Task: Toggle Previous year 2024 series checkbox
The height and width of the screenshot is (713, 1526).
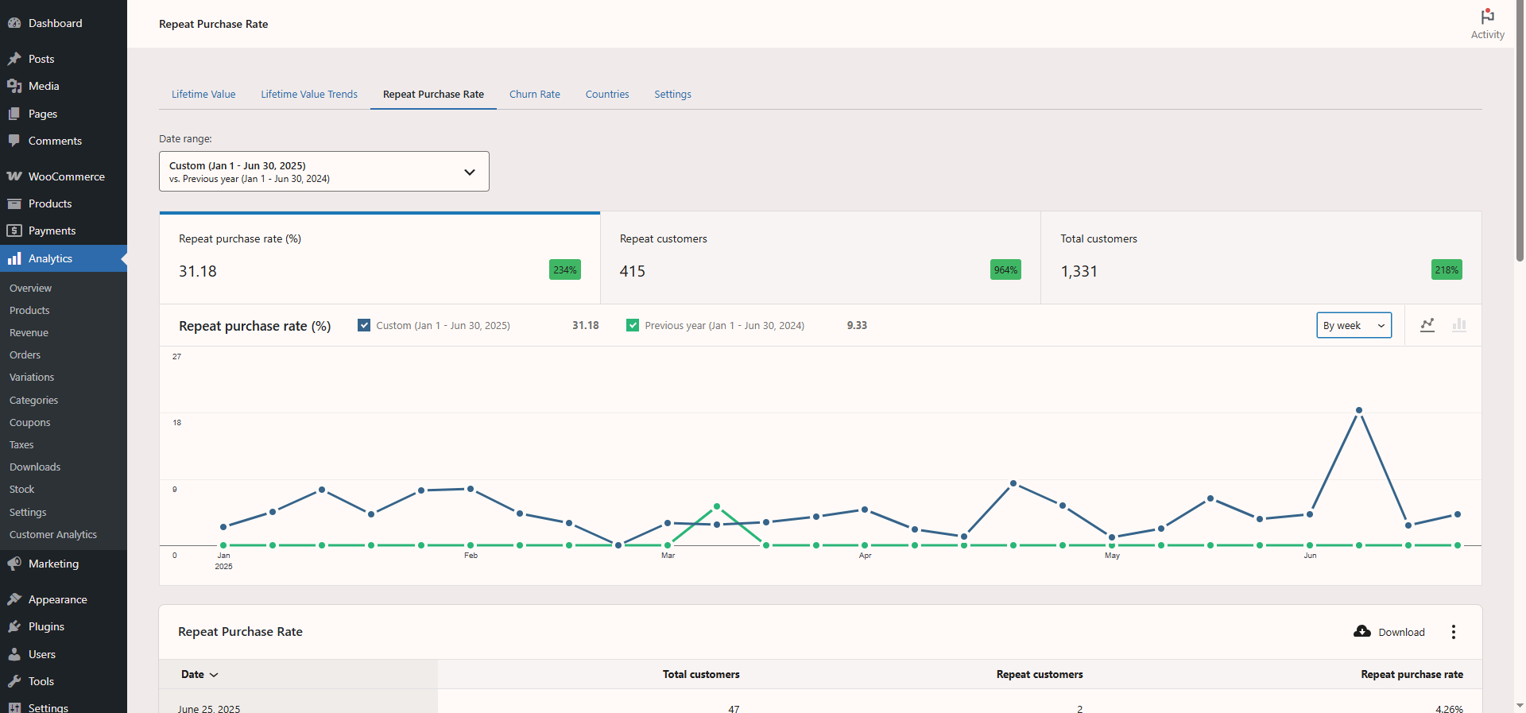Action: click(633, 325)
